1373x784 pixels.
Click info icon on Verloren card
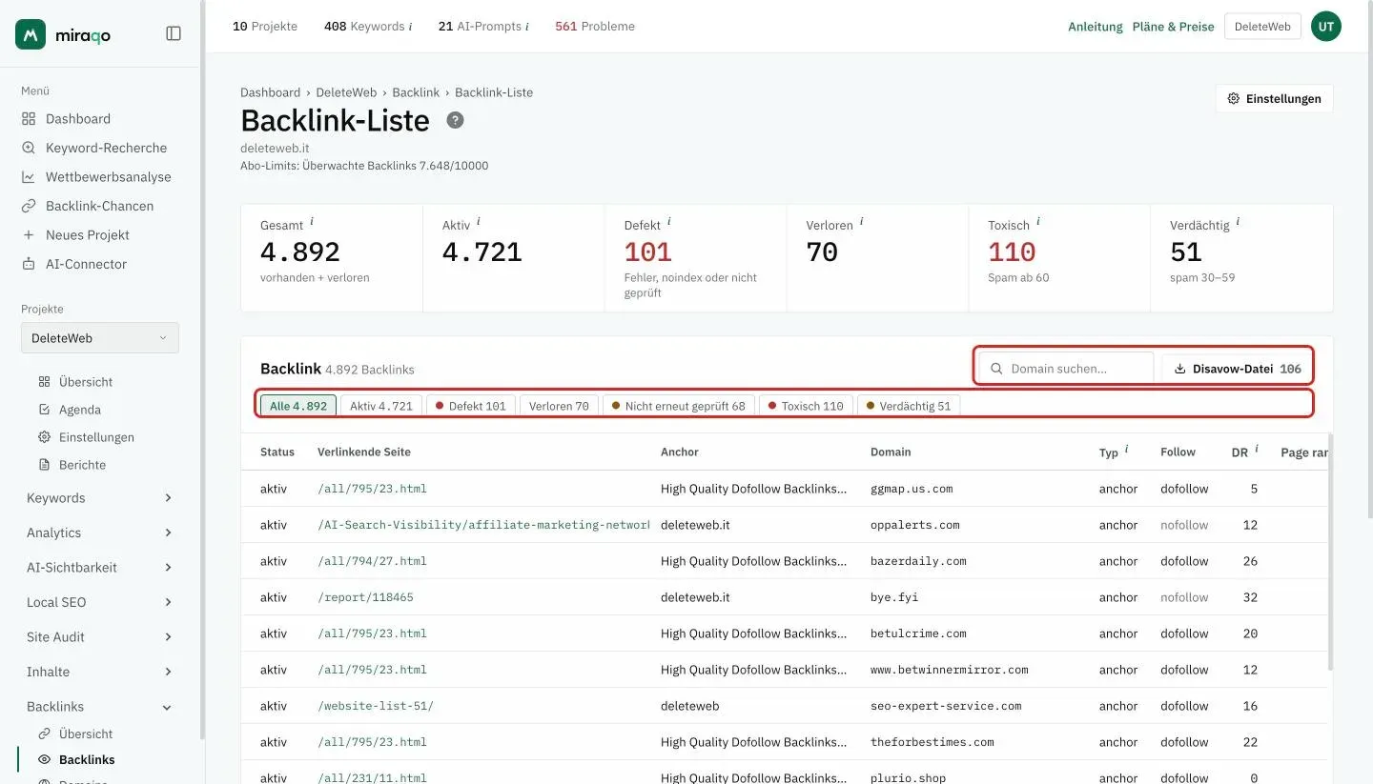point(862,221)
